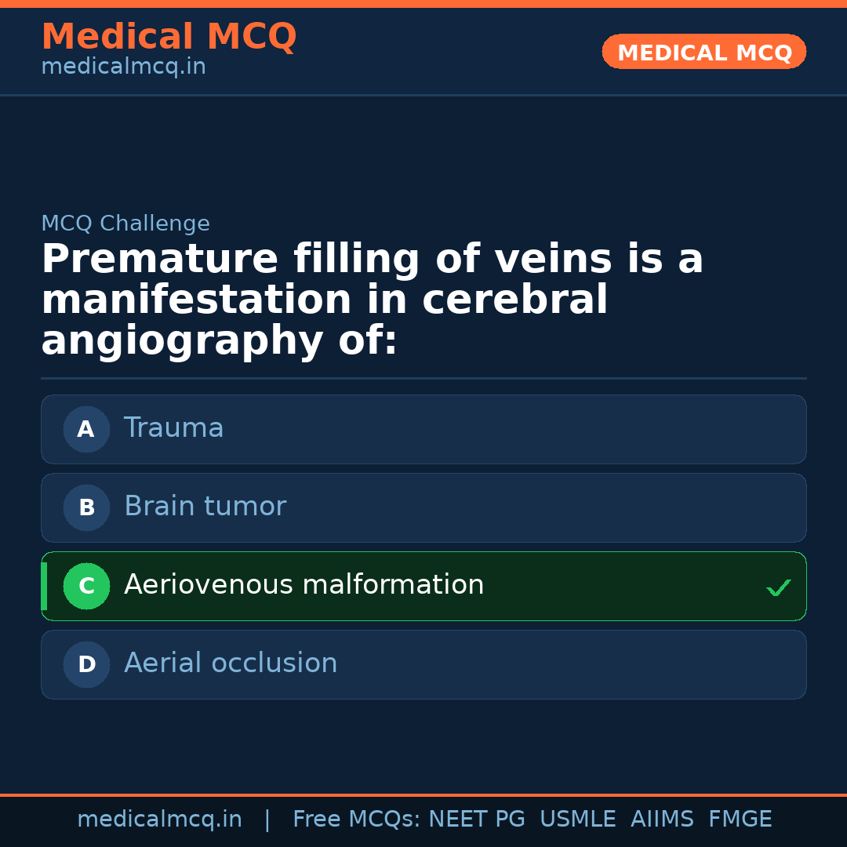
Task: Expand the MCQ Challenge heading
Action: click(x=125, y=224)
